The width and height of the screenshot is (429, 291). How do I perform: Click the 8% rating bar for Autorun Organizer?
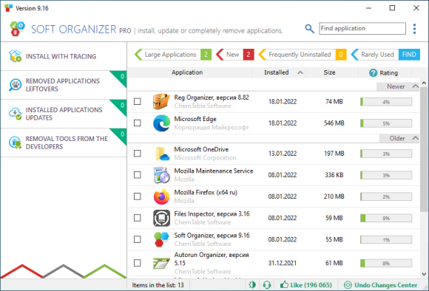386,263
